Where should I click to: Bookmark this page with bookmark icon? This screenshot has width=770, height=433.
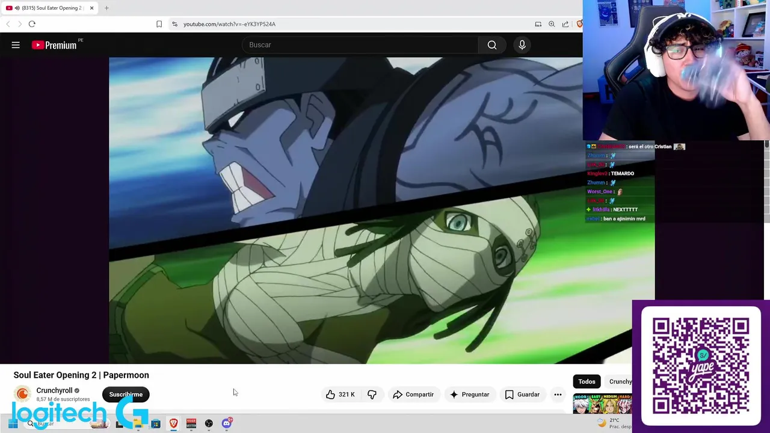(159, 24)
